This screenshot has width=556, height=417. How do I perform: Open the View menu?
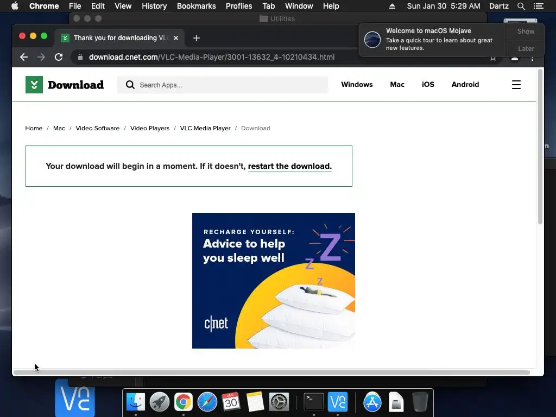(x=123, y=6)
